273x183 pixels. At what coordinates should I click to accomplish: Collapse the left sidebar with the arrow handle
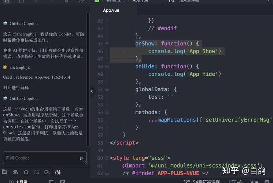[92, 91]
